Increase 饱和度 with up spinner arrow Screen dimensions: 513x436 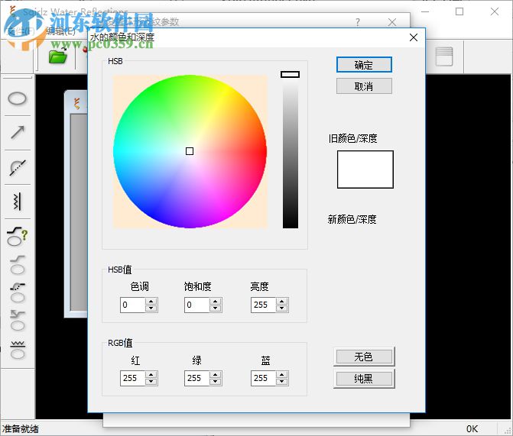pos(216,302)
